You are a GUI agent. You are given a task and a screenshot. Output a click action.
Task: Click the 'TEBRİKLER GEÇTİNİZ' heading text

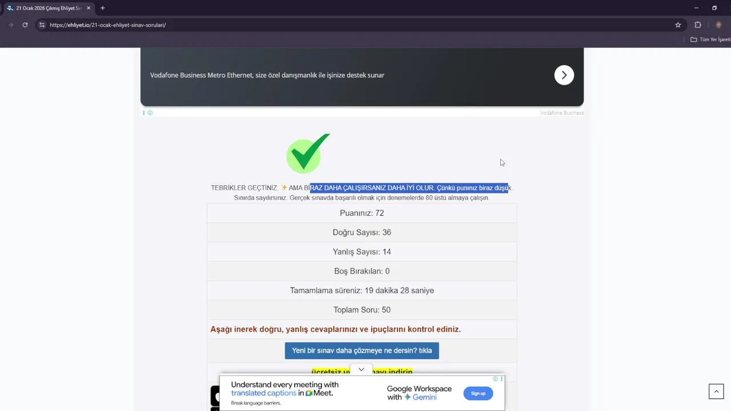(x=244, y=188)
